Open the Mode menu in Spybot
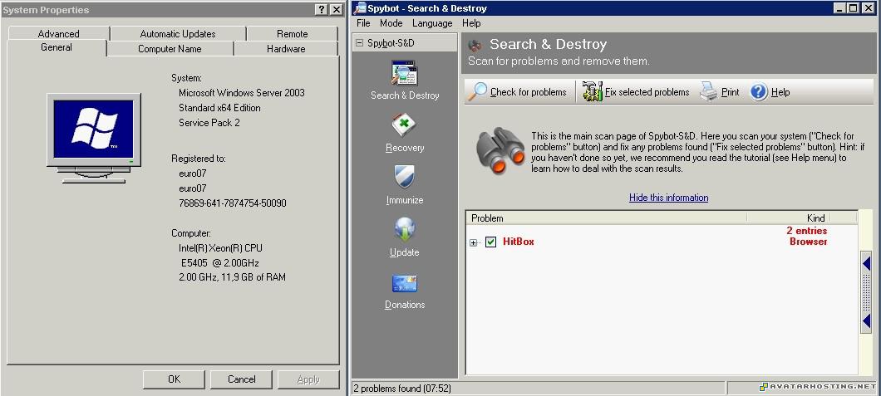Image resolution: width=881 pixels, height=396 pixels. tap(391, 23)
